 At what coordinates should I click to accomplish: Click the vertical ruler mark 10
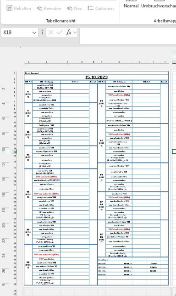(4, 149)
